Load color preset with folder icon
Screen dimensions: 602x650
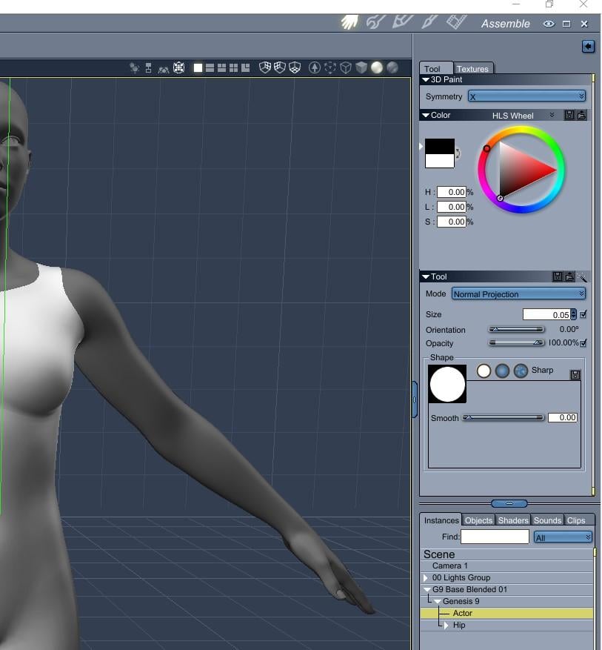tap(581, 115)
